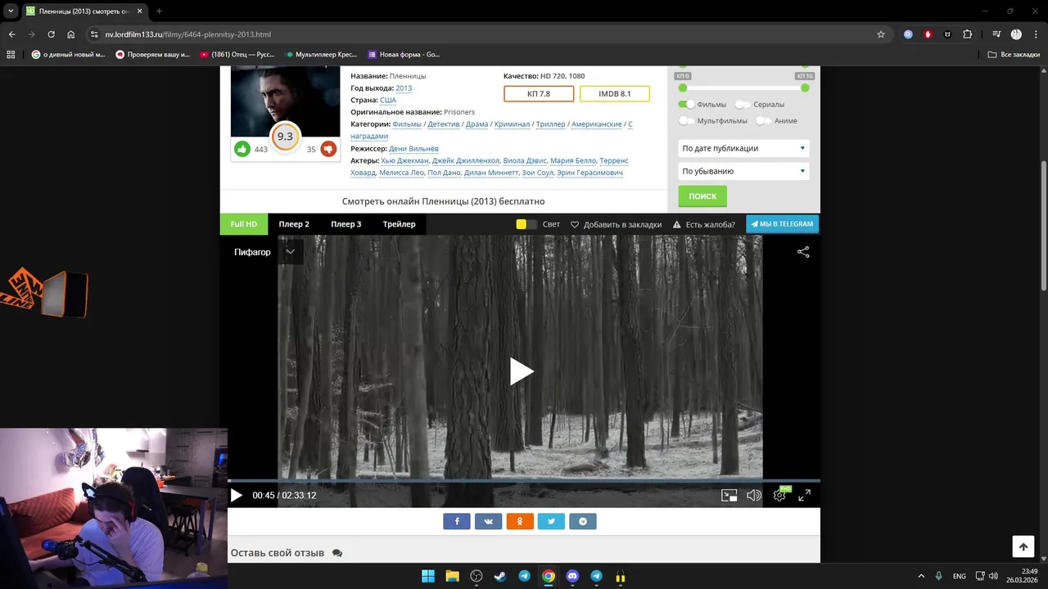Click the red thumbs-down dislike icon
The height and width of the screenshot is (589, 1048).
(x=328, y=149)
